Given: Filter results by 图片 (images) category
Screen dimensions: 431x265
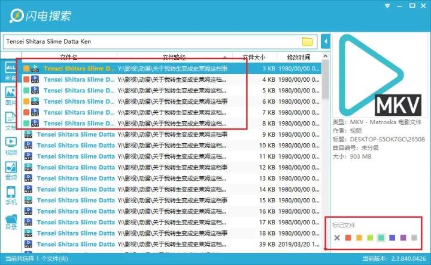Looking at the screenshot, I should (x=11, y=96).
